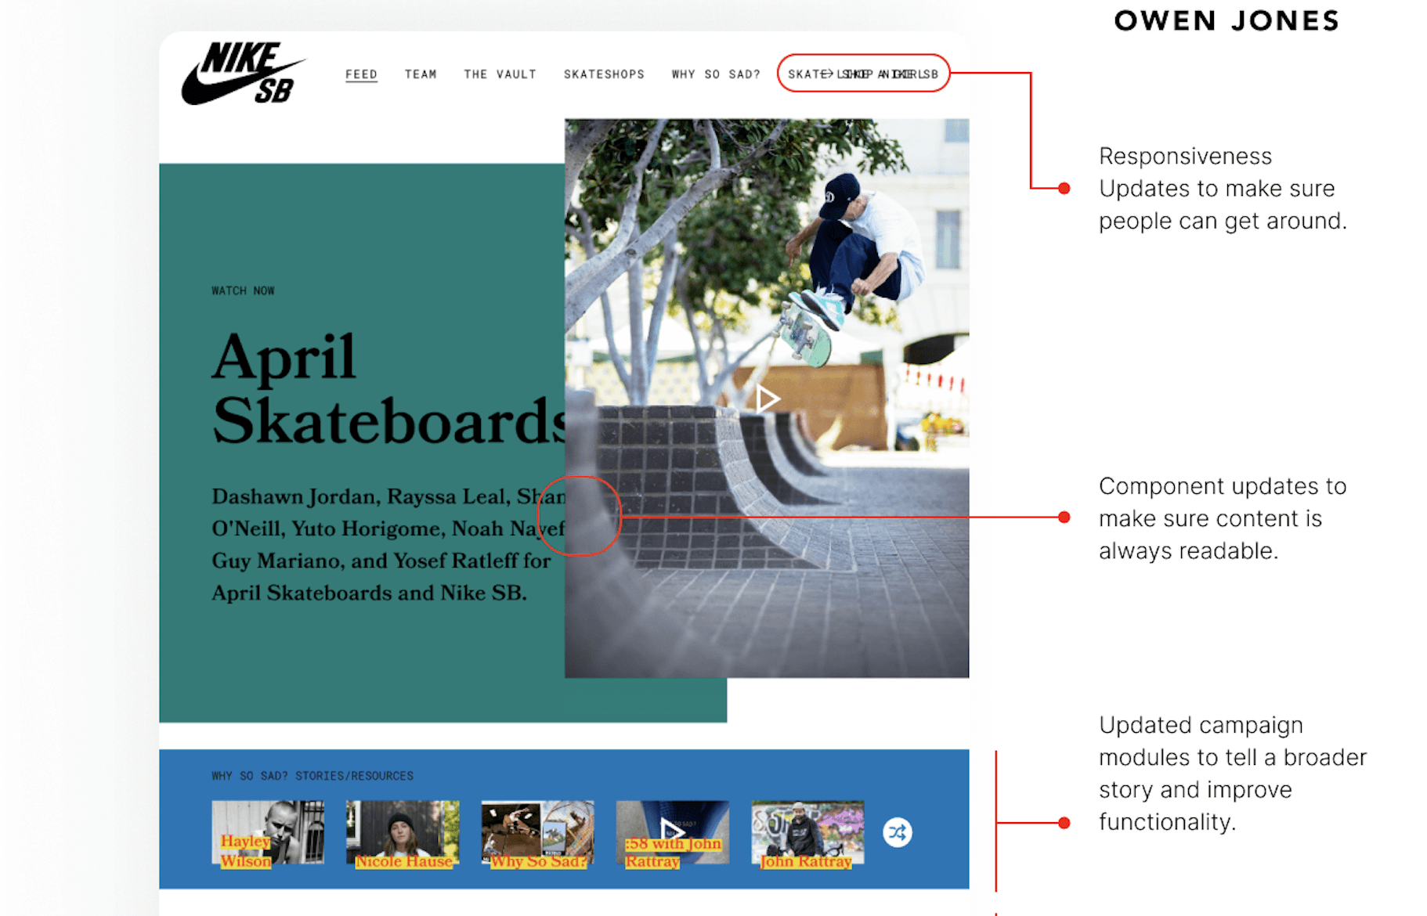Play the April Skateboards hero video

click(768, 399)
